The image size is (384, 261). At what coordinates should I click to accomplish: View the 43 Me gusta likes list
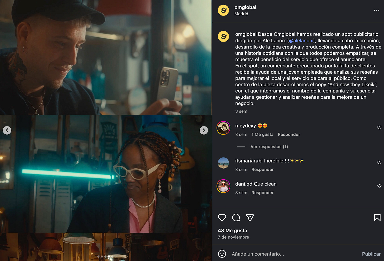(x=233, y=230)
